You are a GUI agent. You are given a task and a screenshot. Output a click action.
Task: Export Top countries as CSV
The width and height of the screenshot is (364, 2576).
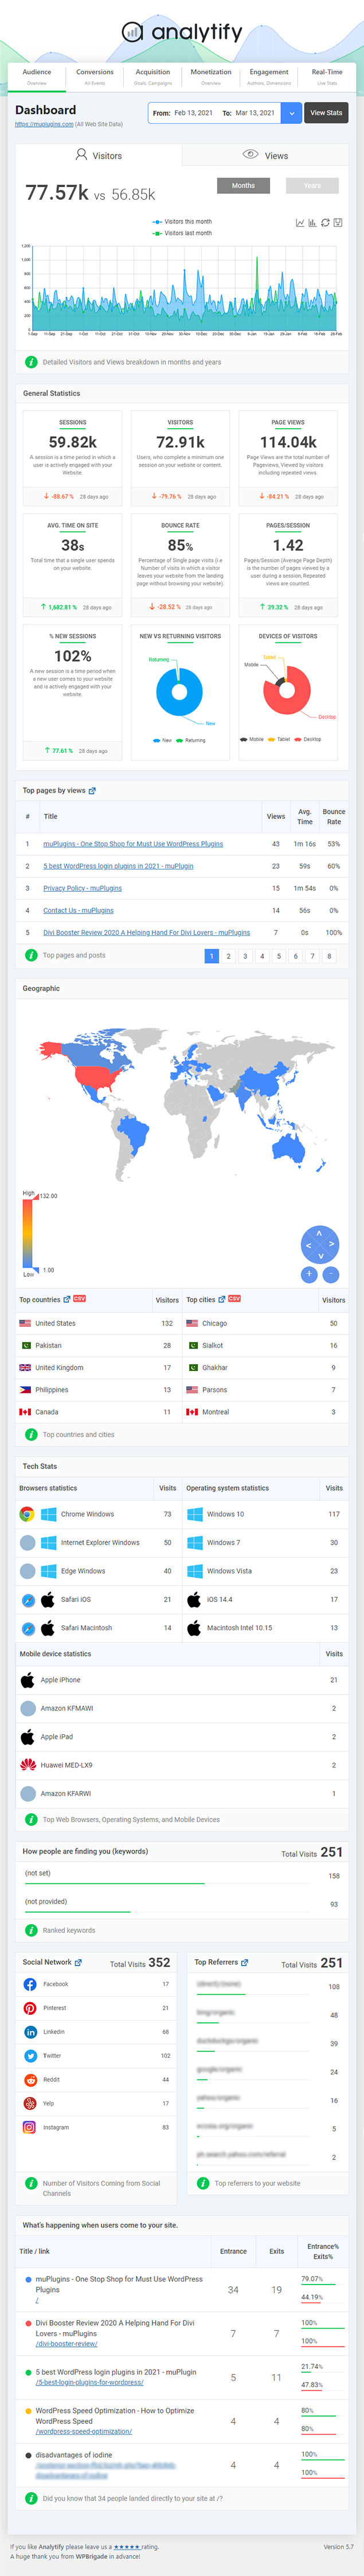click(79, 1298)
